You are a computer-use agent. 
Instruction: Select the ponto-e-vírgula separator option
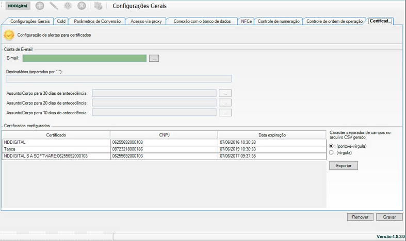click(332, 146)
